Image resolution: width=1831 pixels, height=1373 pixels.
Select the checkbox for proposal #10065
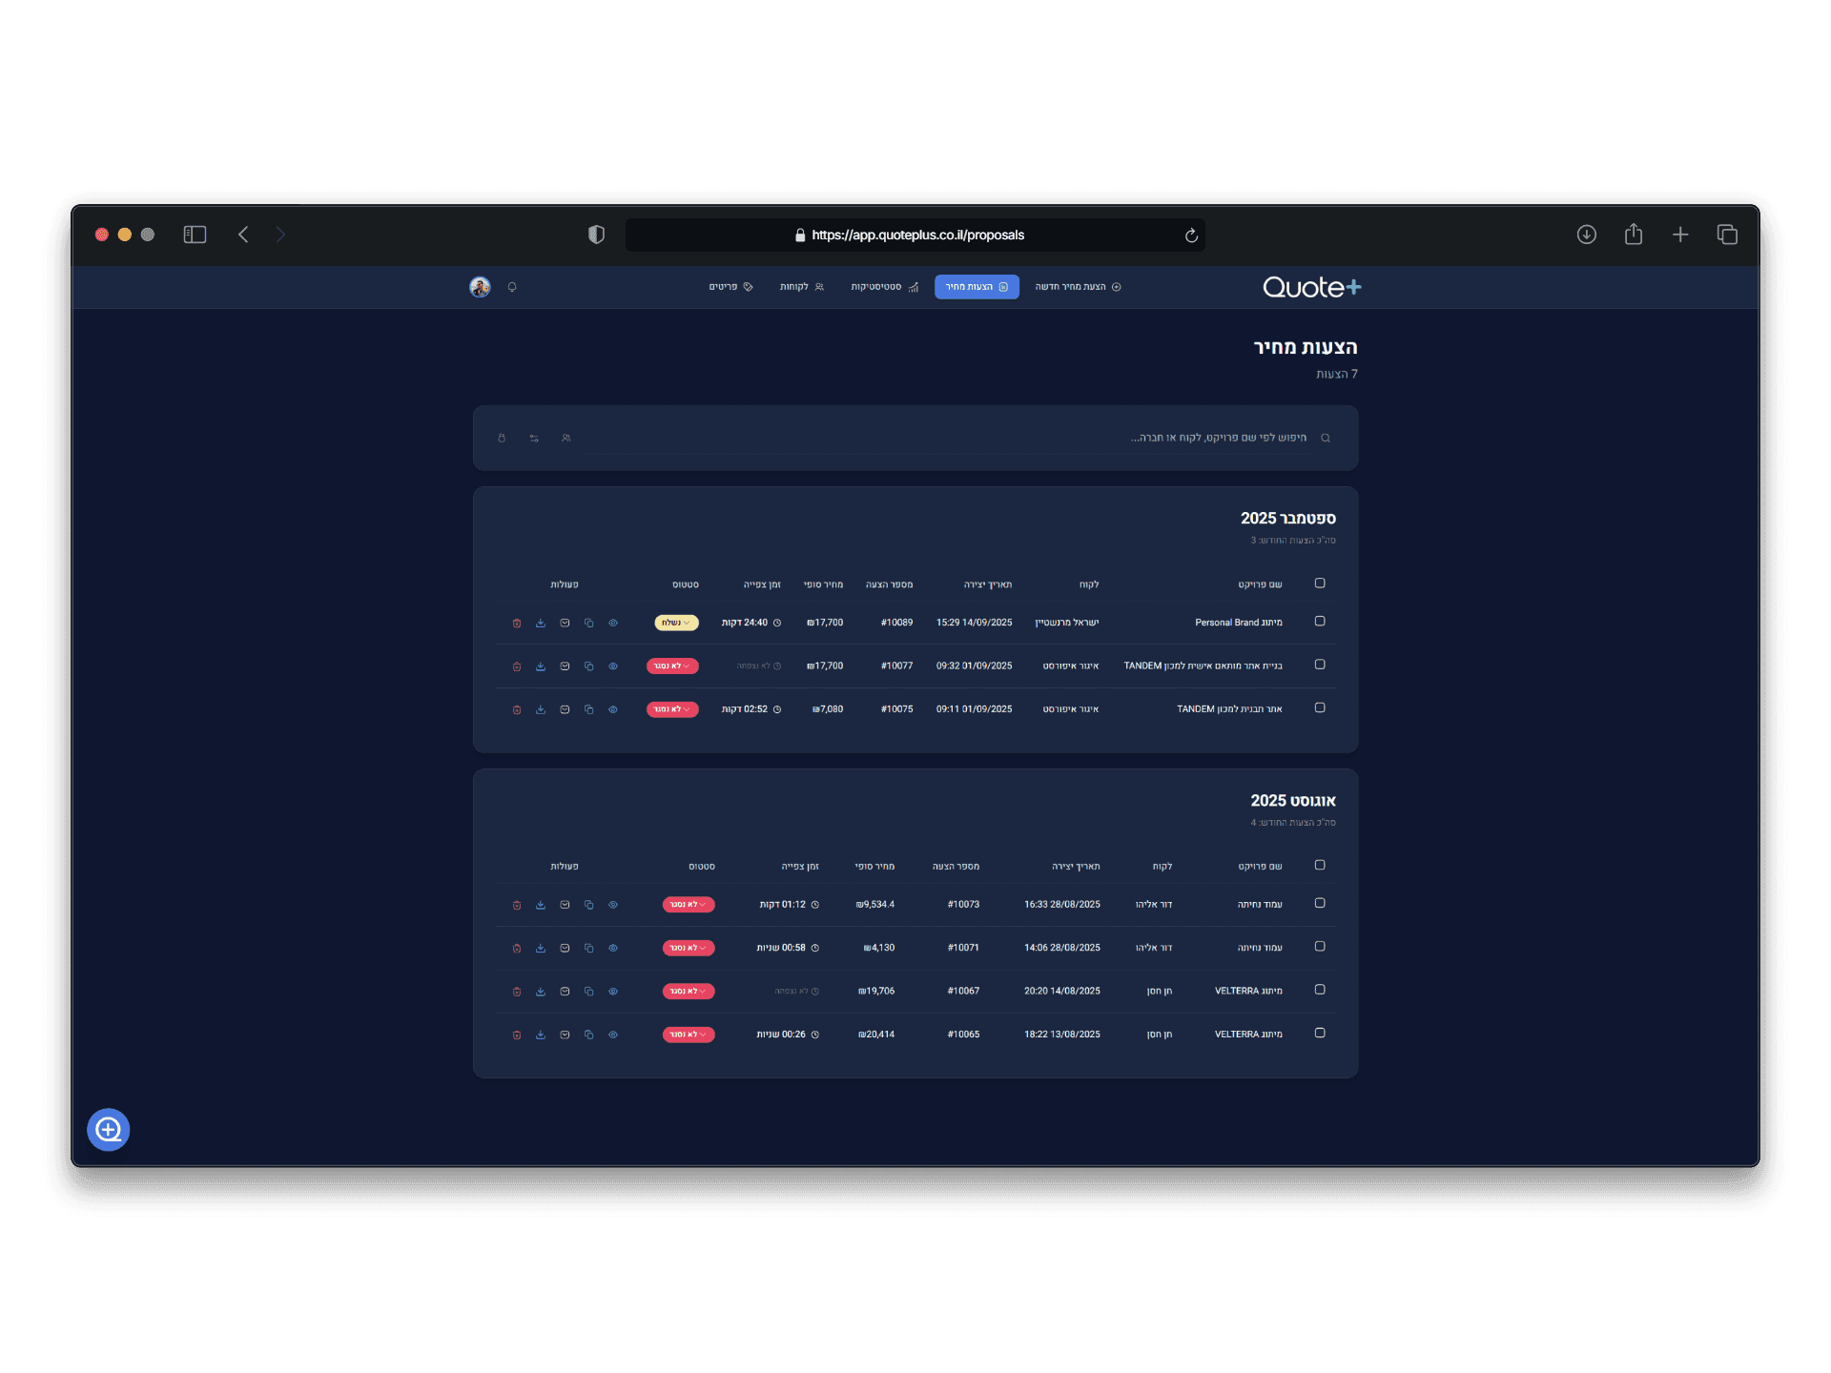click(1320, 1034)
